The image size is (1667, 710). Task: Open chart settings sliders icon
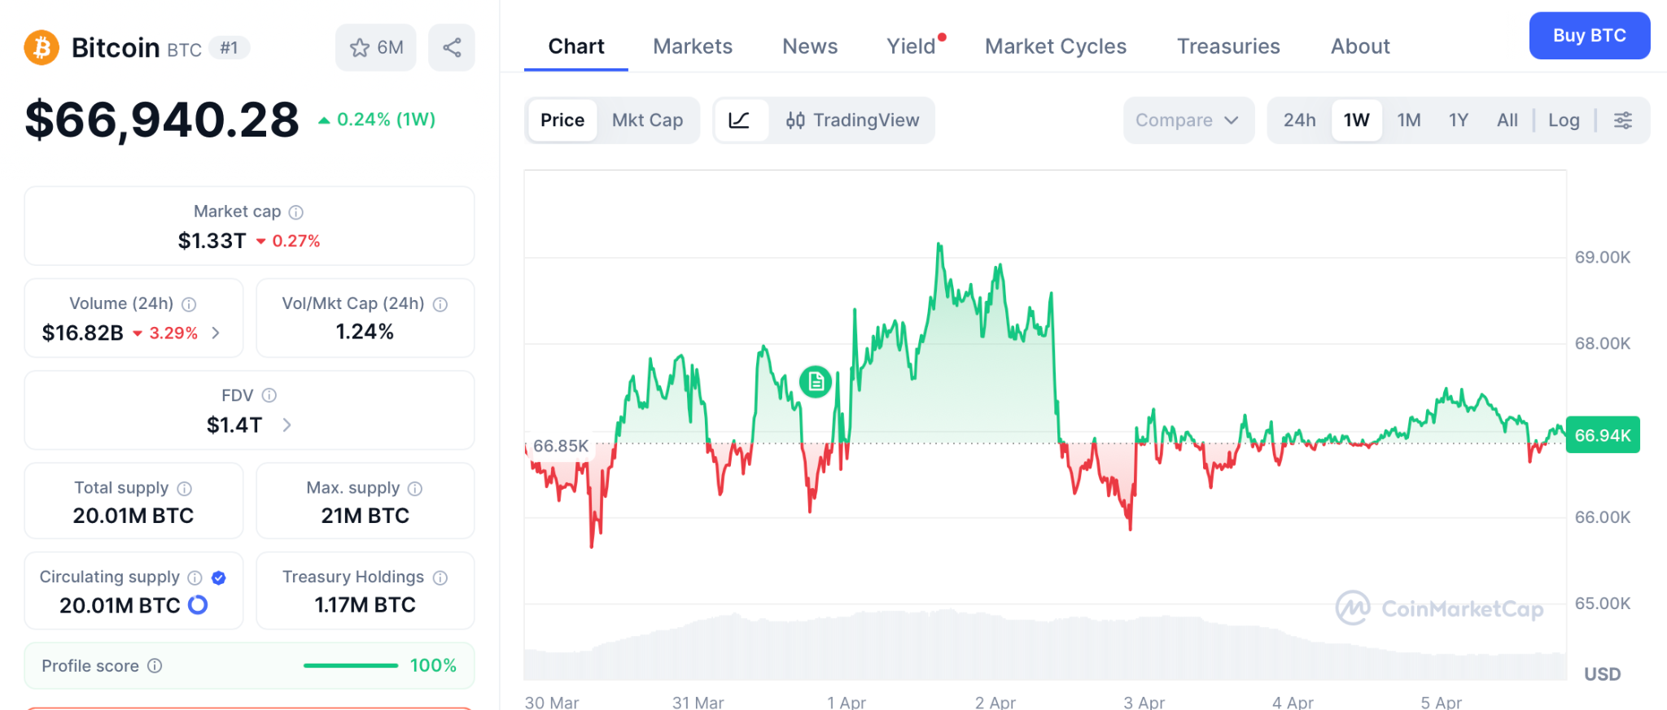click(1622, 120)
